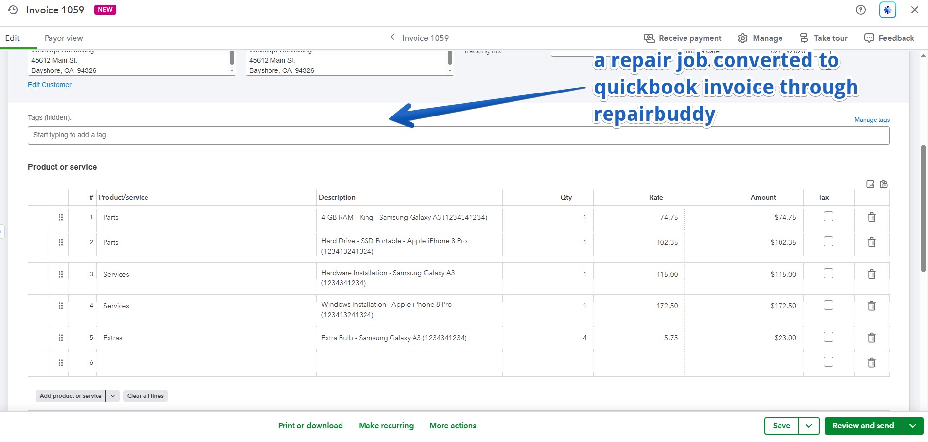Open the Save button dropdown arrow

coord(809,425)
